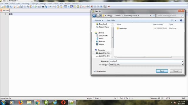This screenshot has height=105, width=188.
Task: Open the Edit menu
Action: coord(6,4)
